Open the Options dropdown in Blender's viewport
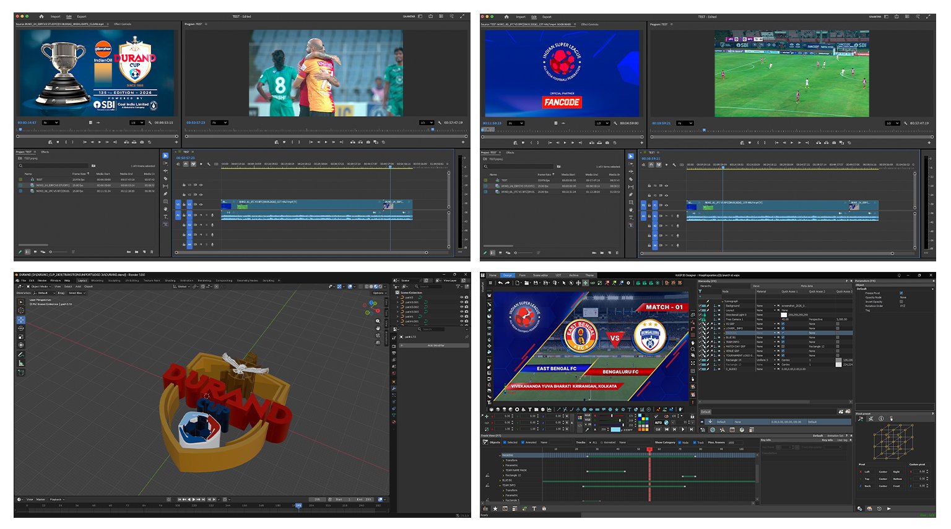Viewport: 951px width, 529px height. 379,293
